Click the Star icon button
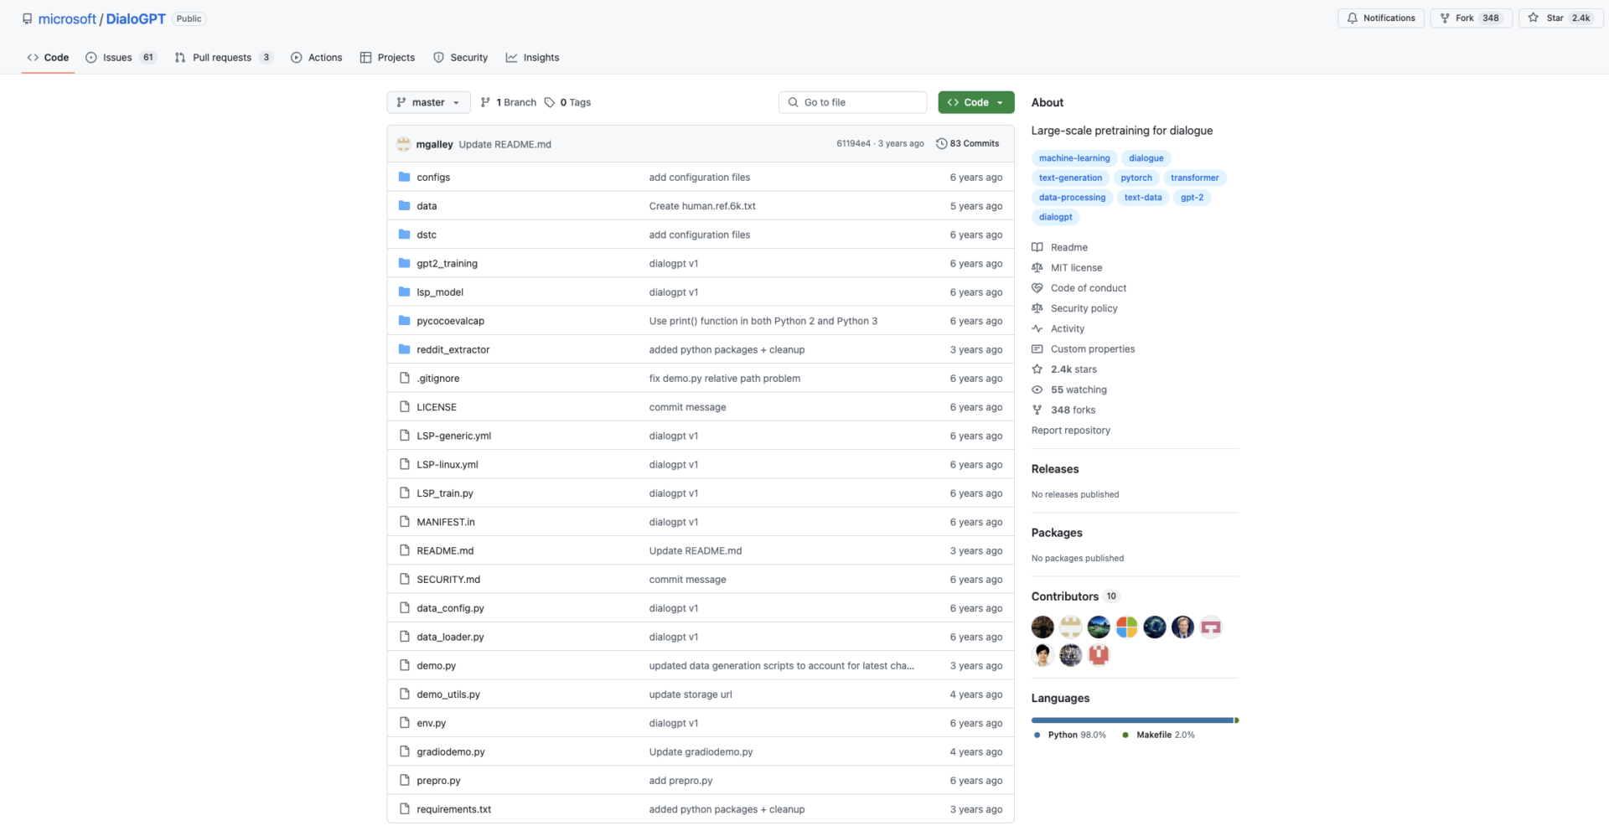1609x831 pixels. click(x=1533, y=18)
